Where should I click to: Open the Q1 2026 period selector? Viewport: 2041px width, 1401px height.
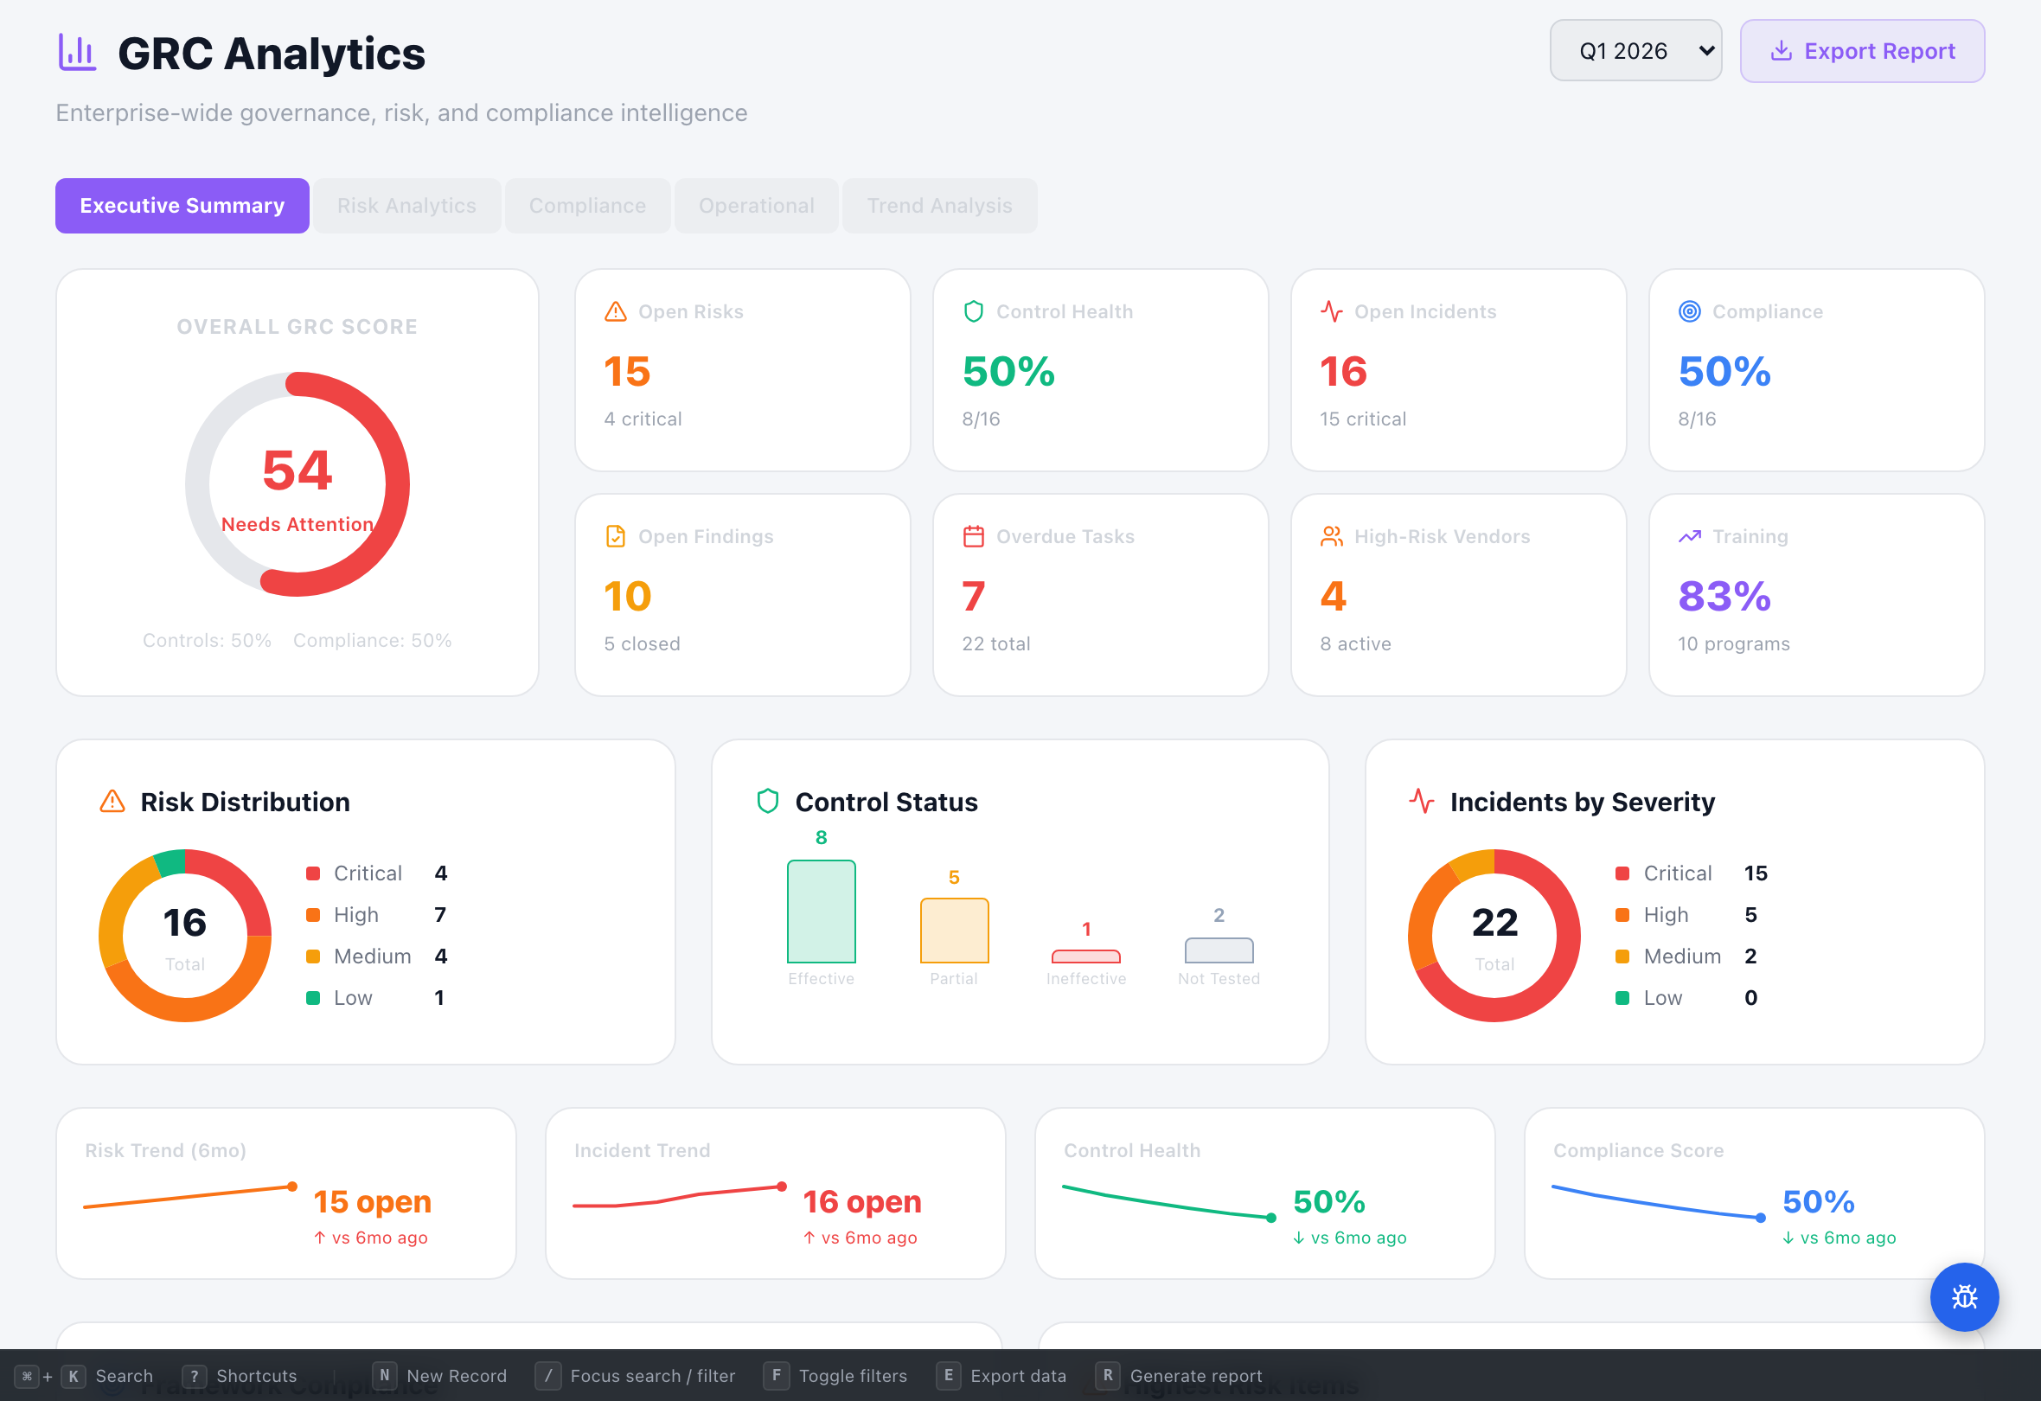point(1635,50)
